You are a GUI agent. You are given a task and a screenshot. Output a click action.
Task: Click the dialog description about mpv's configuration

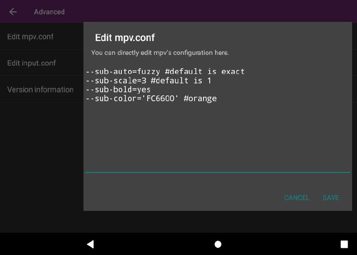pos(160,53)
